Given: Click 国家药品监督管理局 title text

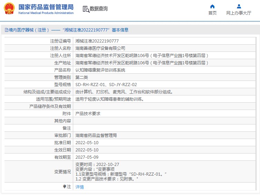Looking at the screenshot, I should click(x=46, y=7).
